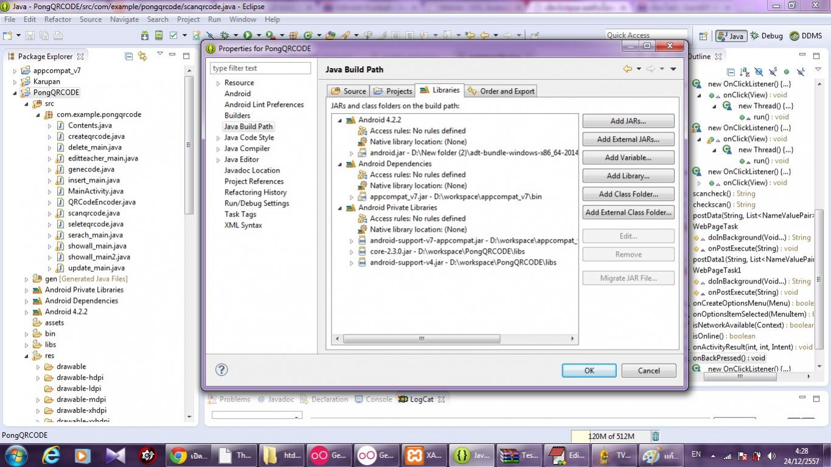Close the Outline view tab

pos(718,56)
